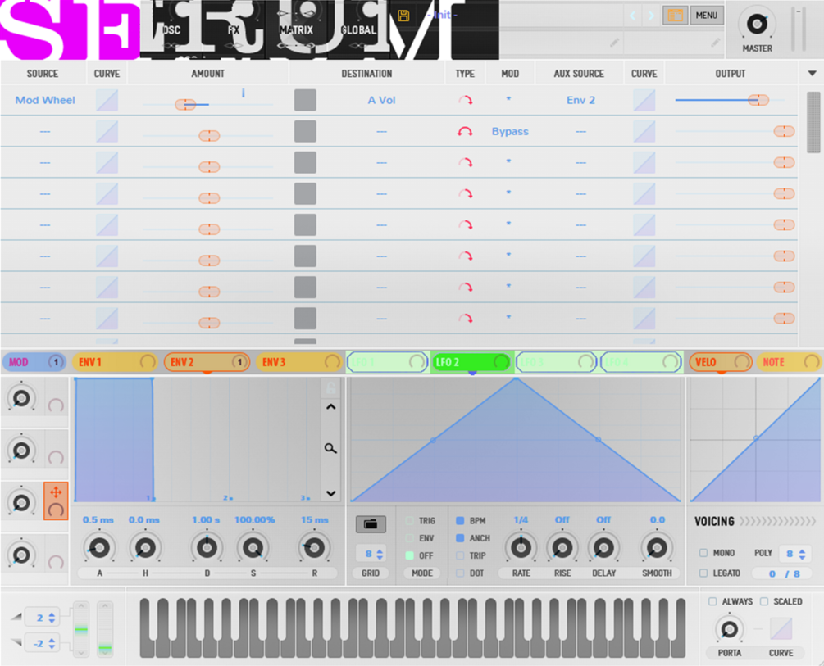
Task: Click the matrix vertical scrollbar
Action: 813,122
